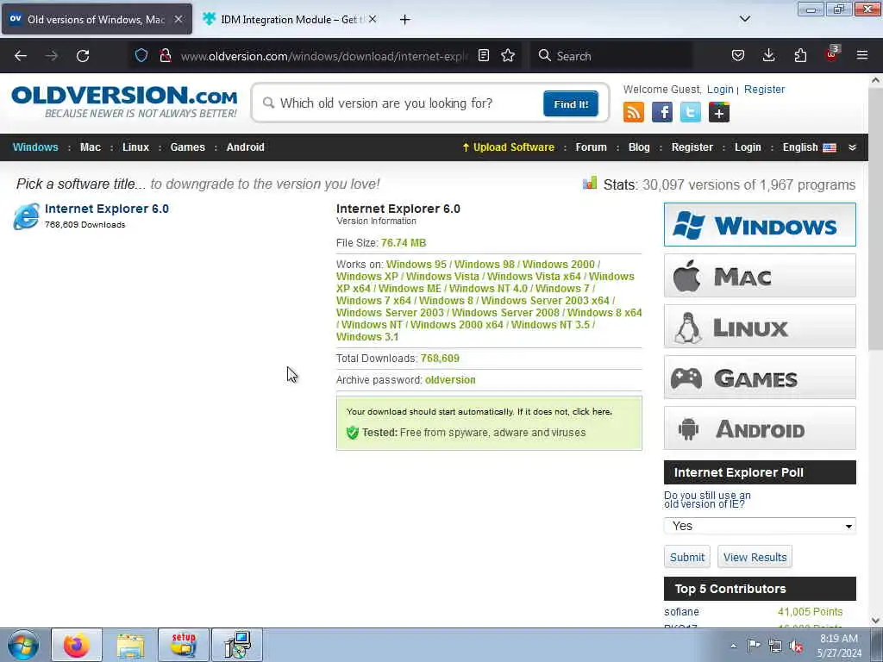
Task: Click the large Windows platform banner
Action: [760, 225]
